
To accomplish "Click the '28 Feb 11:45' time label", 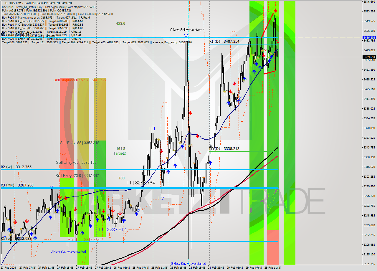I will click(x=159, y=268).
